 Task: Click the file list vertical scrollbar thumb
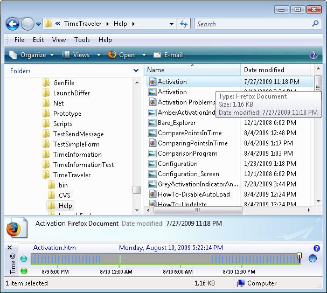pos(318,83)
